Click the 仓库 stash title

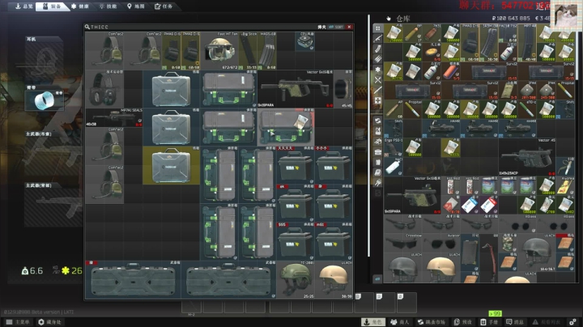tap(403, 19)
